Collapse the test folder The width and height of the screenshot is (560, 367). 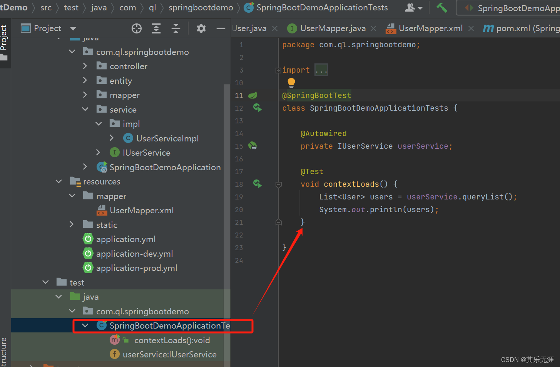point(45,282)
